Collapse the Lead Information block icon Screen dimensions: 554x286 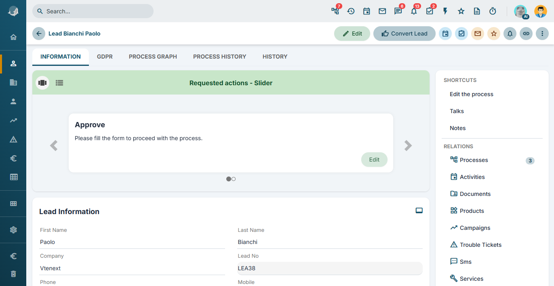(x=419, y=210)
